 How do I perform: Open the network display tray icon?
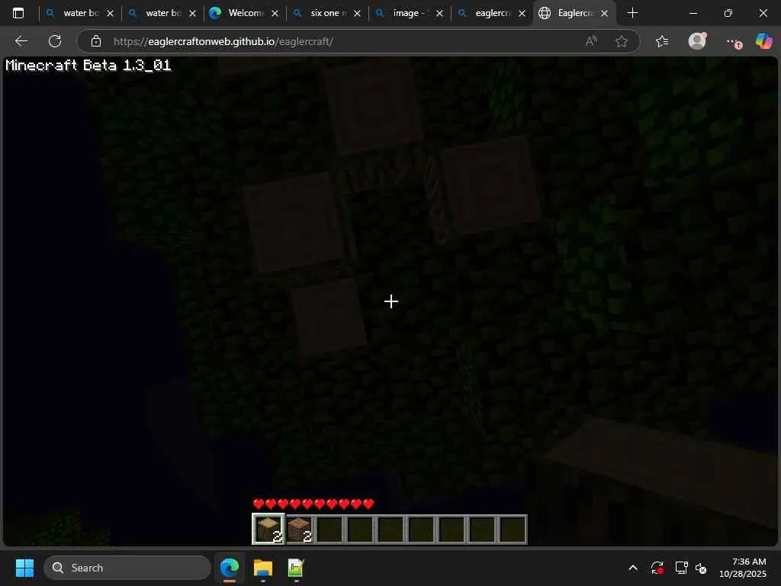tap(681, 568)
